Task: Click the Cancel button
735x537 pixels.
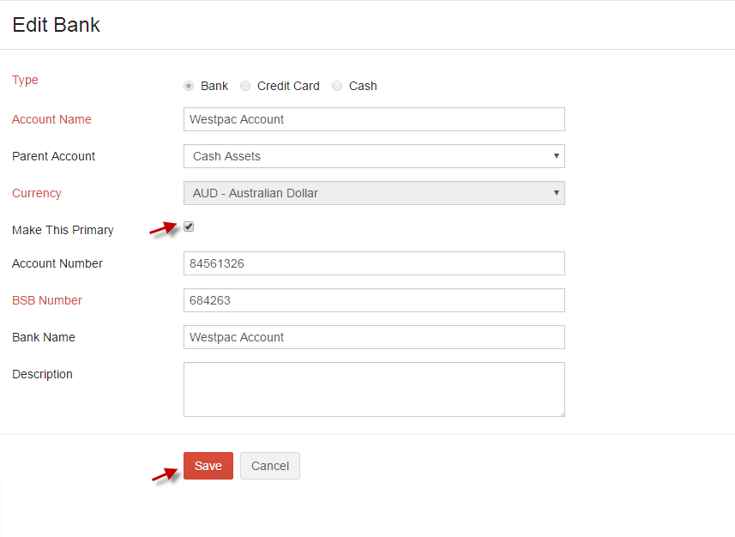Action: [270, 466]
